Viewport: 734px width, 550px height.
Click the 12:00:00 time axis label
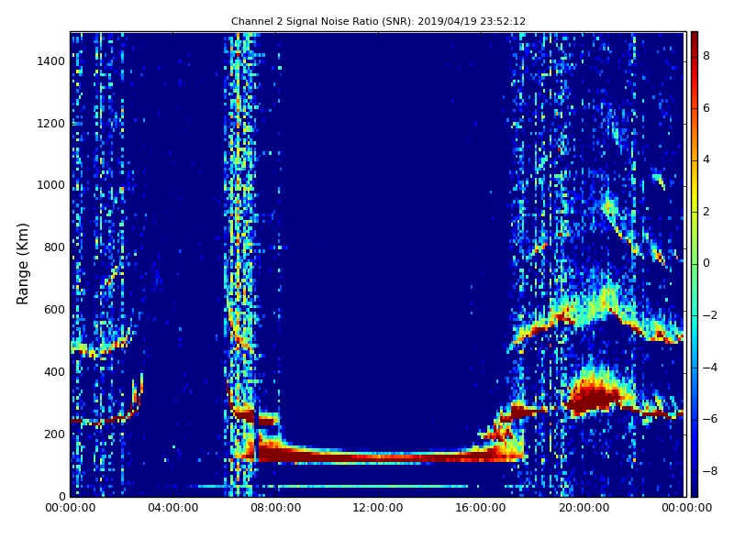tap(378, 508)
